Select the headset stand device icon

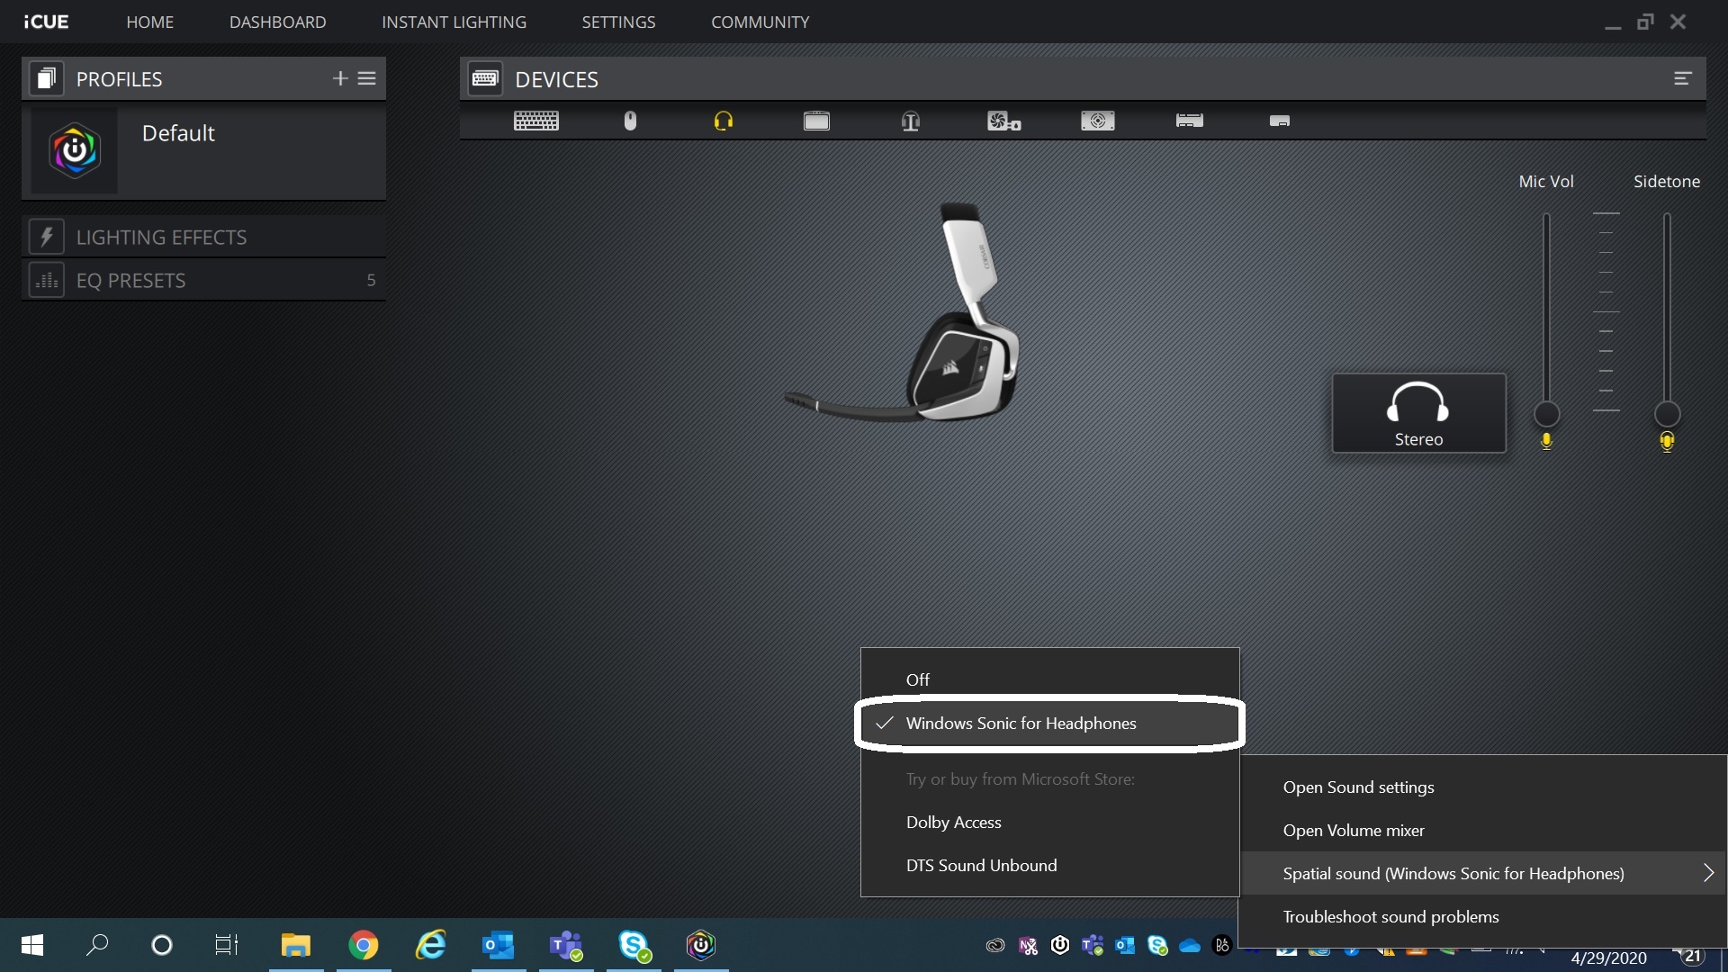tap(911, 121)
